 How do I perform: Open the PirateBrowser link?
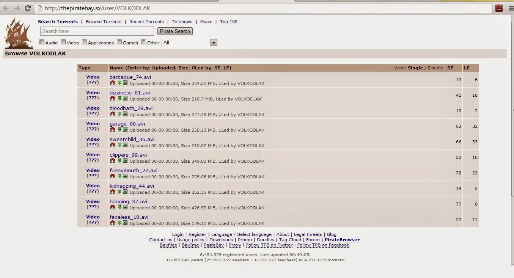tap(342, 240)
